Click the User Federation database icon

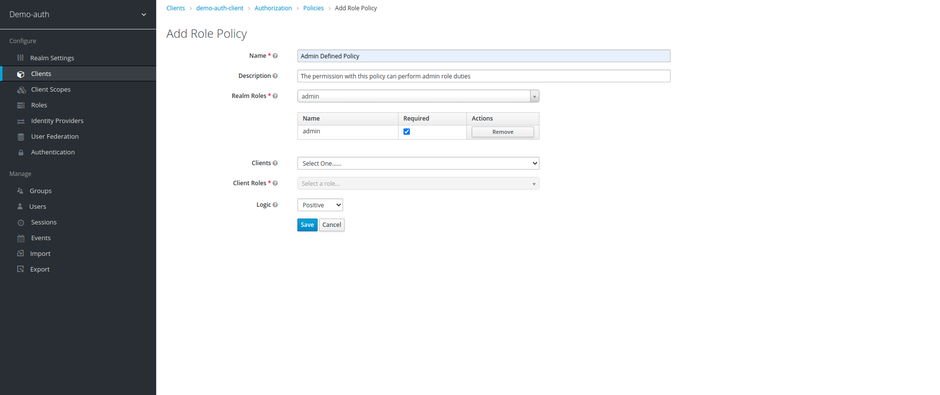pos(21,137)
